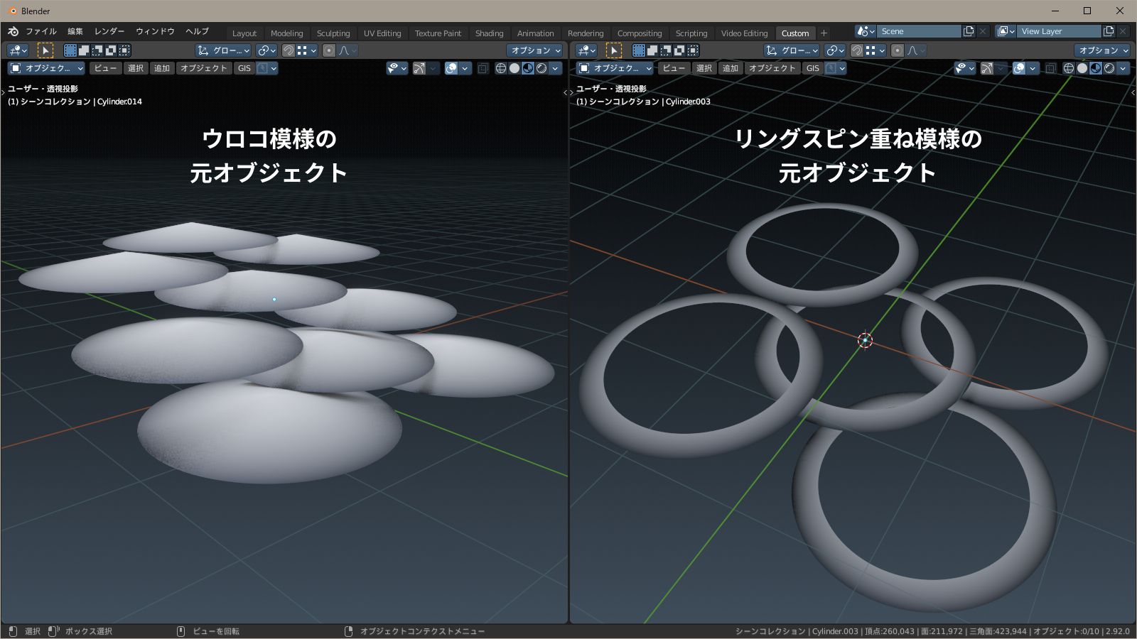1137x639 pixels.
Task: Select the Tweak cursor tool icon in the header
Action: point(45,50)
